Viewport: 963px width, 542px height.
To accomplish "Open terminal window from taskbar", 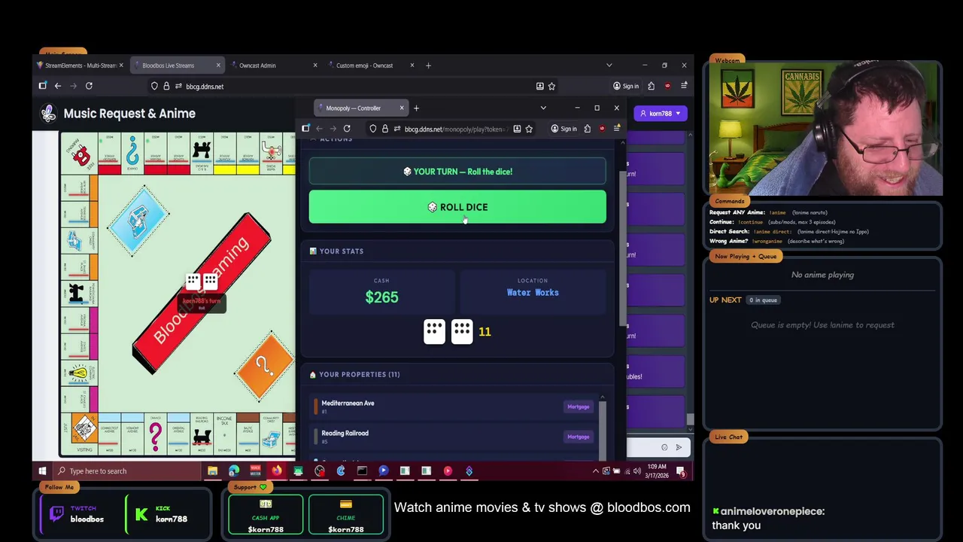I will pyautogui.click(x=362, y=471).
